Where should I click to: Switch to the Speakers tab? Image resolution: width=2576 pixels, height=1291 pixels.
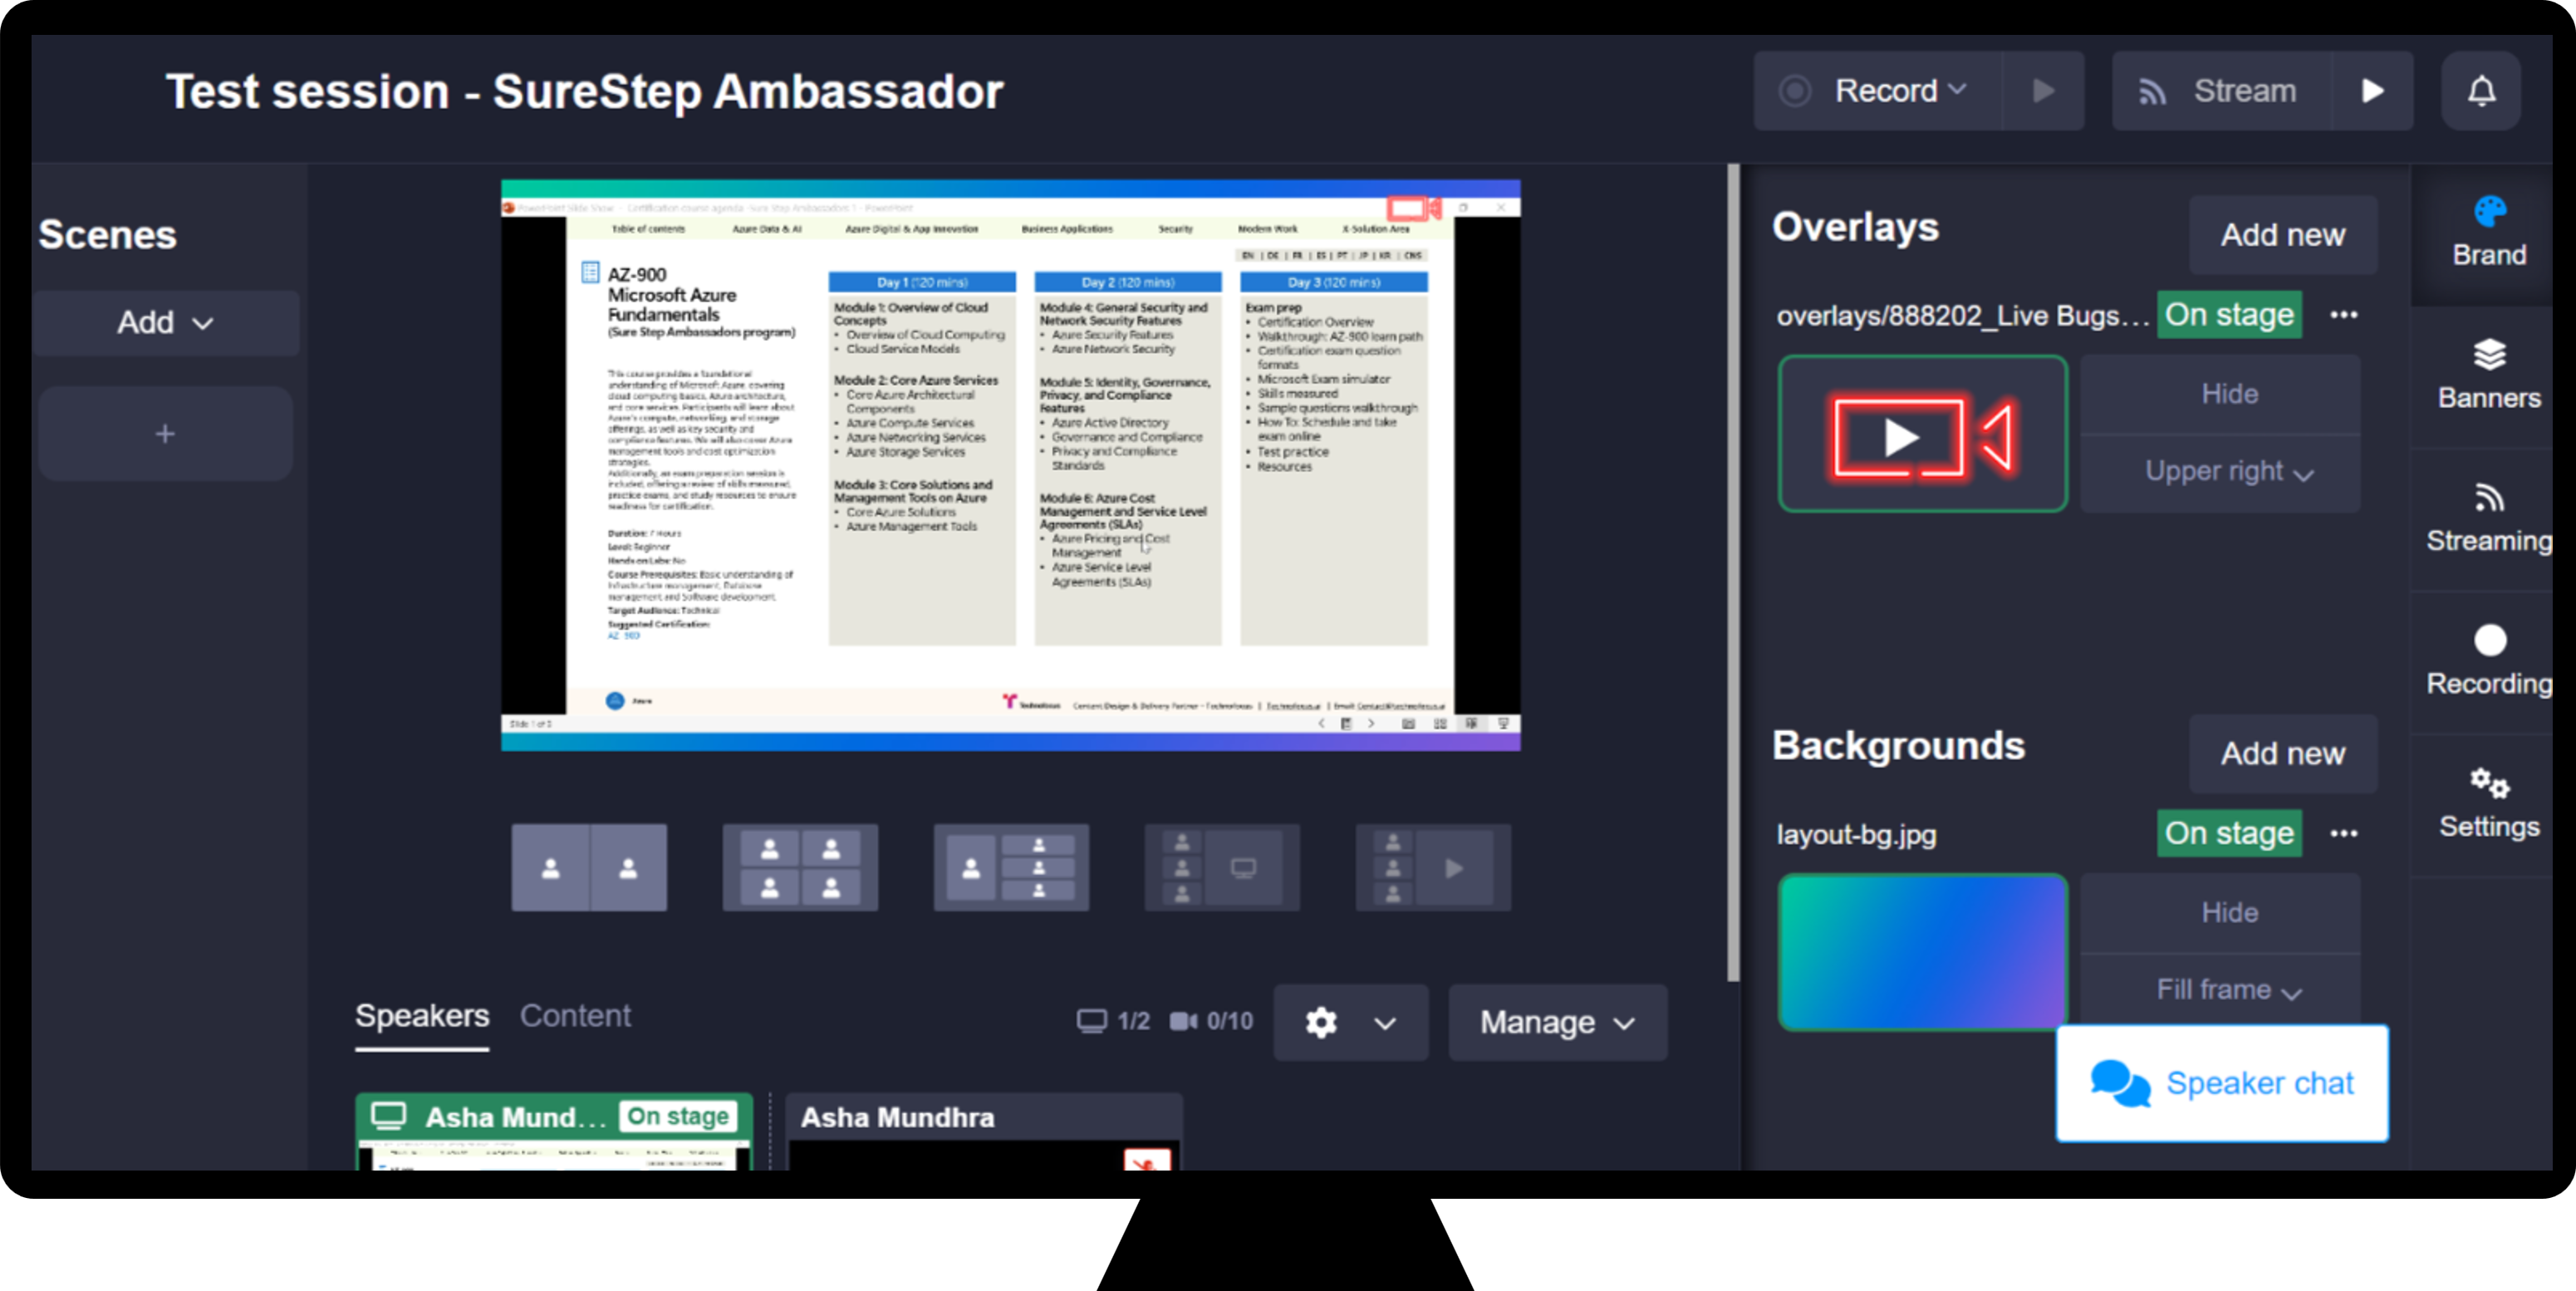422,1016
